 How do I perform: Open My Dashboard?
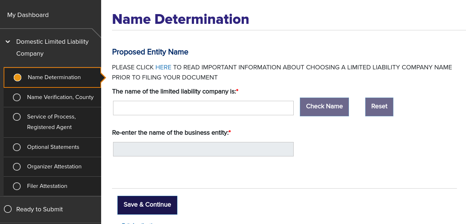[x=28, y=15]
